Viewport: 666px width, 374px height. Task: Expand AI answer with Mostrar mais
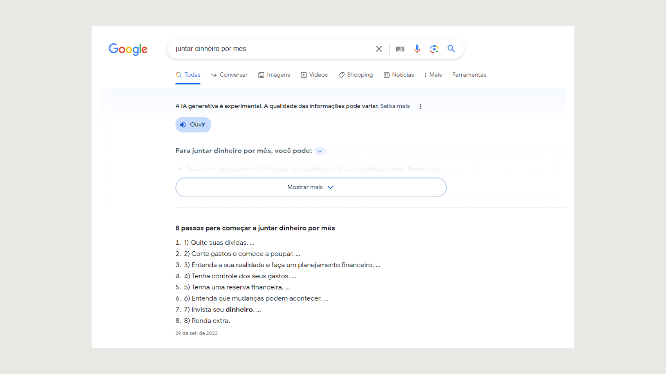click(x=310, y=188)
